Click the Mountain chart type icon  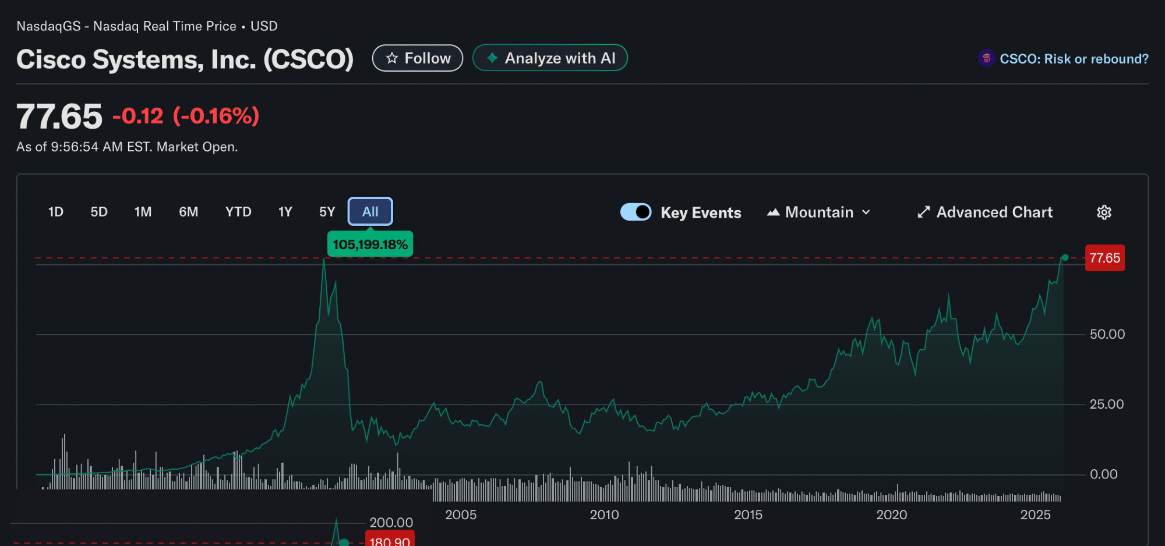(773, 212)
